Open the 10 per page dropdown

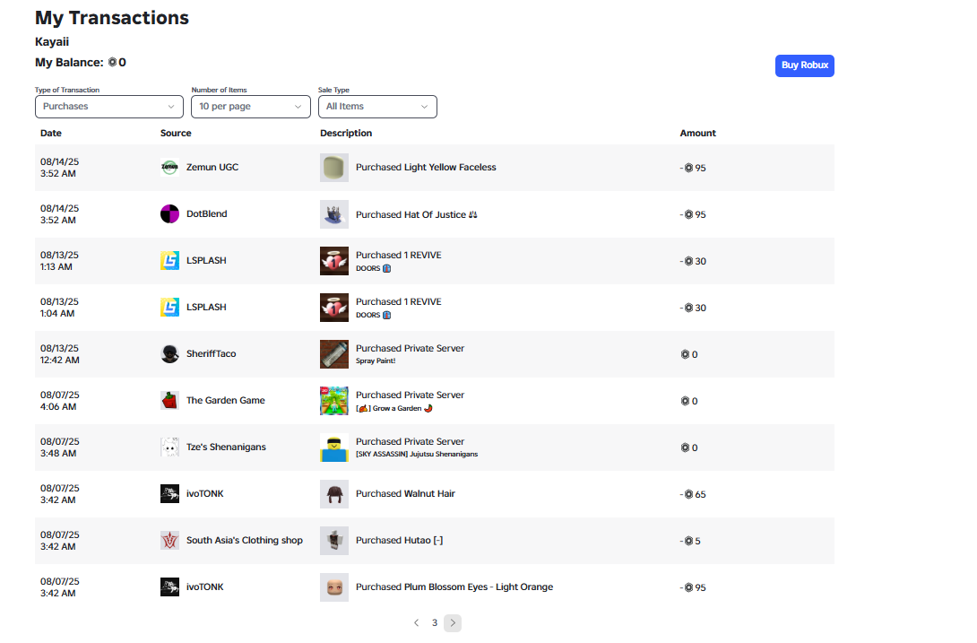[x=250, y=107]
